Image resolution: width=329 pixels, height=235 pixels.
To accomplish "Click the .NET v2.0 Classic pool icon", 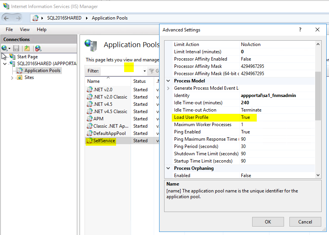I will click(90, 97).
